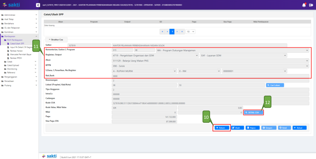This screenshot has height=159, width=316.
Task: Open the Akun dropdown for Belanja Uang Makan
Action: 210,61
